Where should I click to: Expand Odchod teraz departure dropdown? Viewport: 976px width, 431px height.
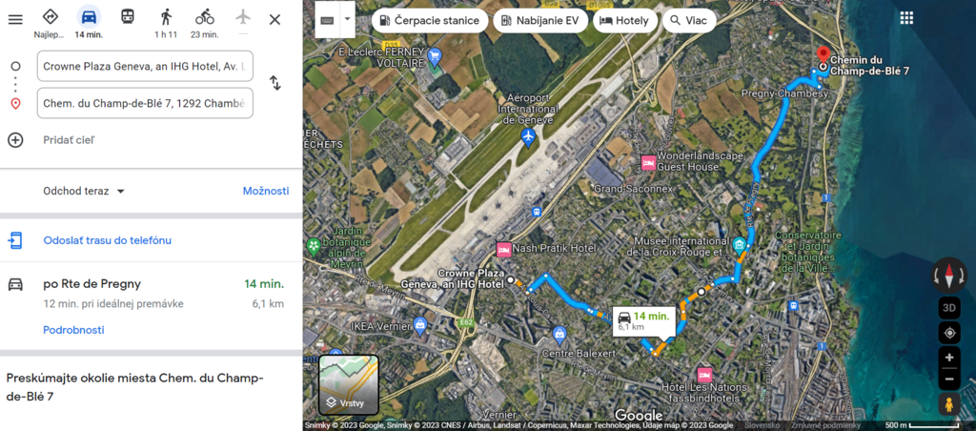click(84, 192)
